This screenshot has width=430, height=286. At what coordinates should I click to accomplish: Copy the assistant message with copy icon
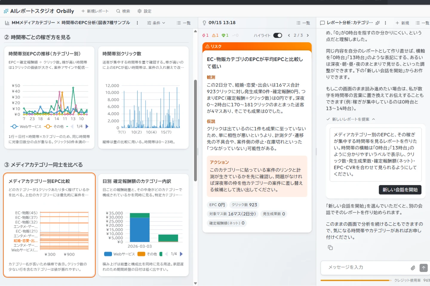click(x=330, y=248)
